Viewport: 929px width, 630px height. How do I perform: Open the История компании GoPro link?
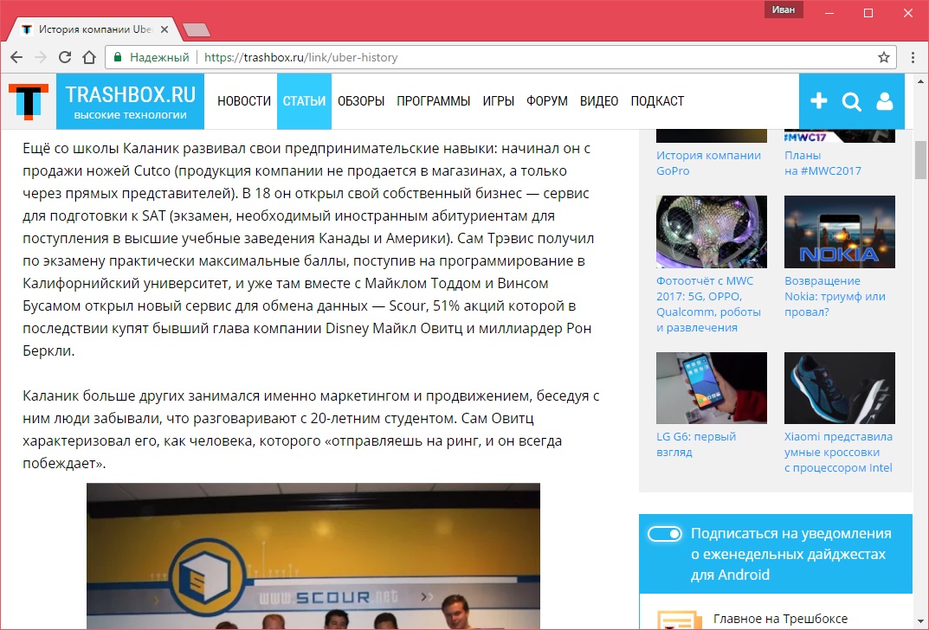click(x=708, y=163)
